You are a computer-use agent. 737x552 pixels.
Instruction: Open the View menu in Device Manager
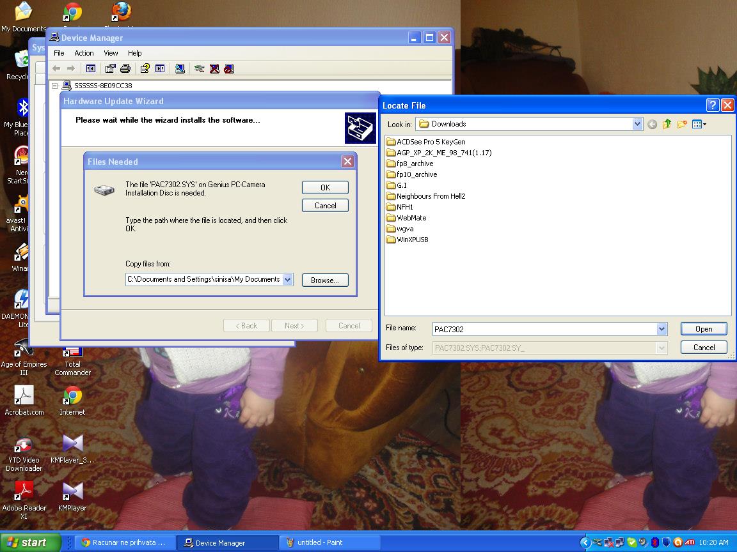(111, 53)
